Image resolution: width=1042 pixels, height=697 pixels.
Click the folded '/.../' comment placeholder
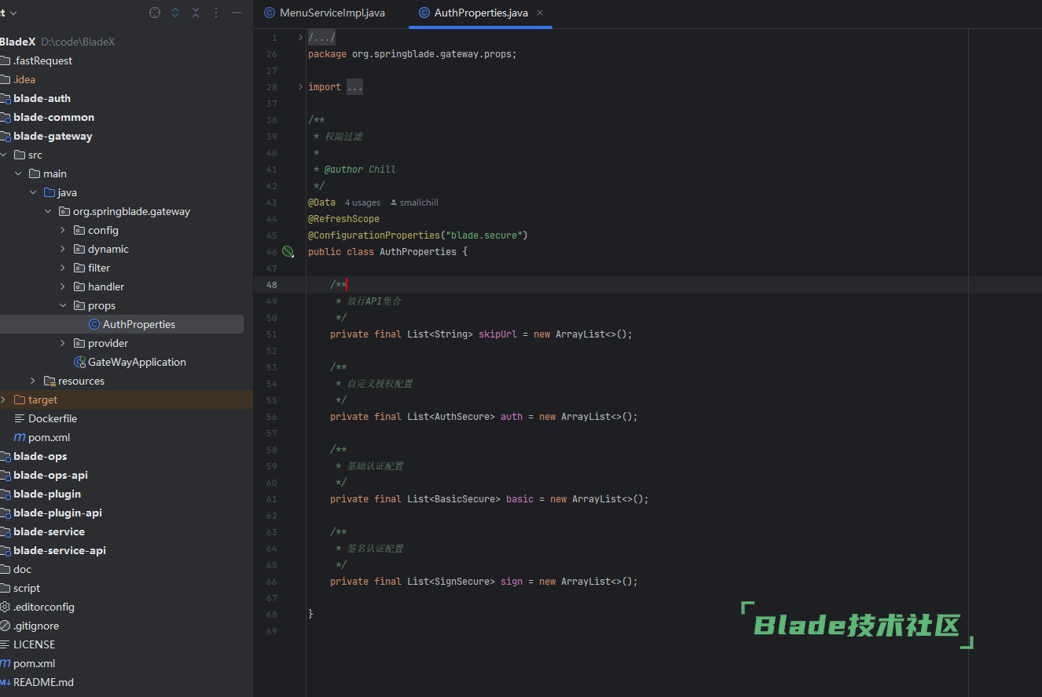pyautogui.click(x=322, y=38)
